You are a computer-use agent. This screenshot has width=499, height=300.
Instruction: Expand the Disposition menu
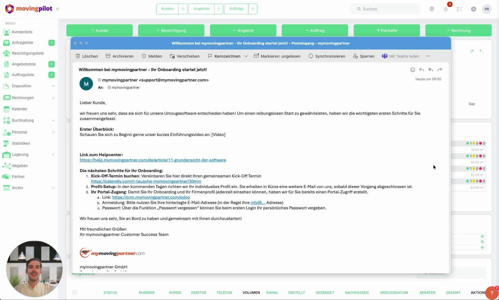(x=29, y=86)
